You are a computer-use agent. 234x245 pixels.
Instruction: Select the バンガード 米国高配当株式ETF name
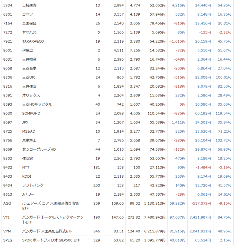(x=47, y=231)
